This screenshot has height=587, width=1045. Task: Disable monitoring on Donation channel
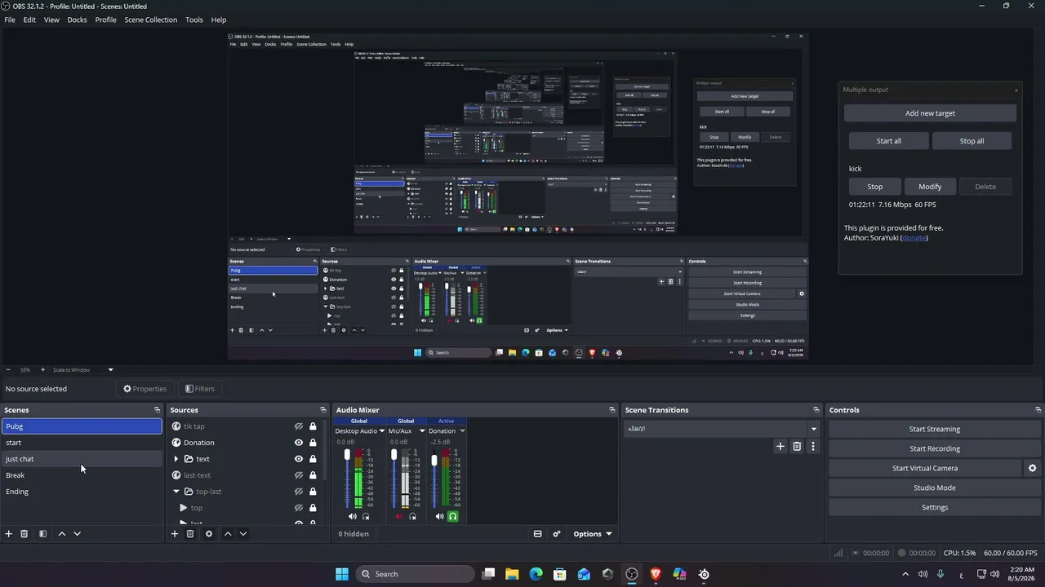tap(453, 516)
